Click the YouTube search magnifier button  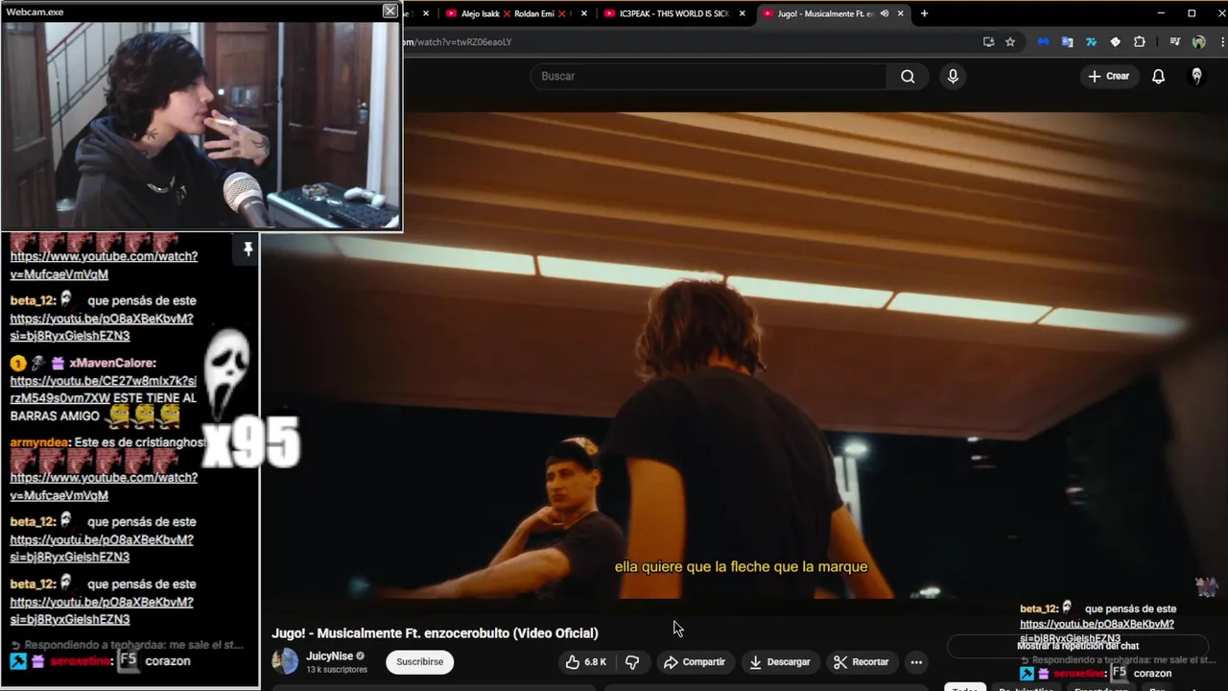[908, 76]
